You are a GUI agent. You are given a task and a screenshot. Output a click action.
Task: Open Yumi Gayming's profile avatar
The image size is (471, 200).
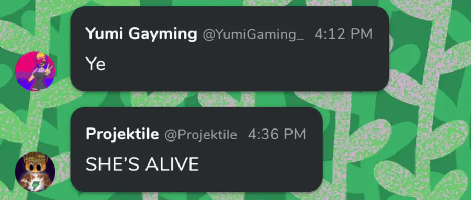35,71
